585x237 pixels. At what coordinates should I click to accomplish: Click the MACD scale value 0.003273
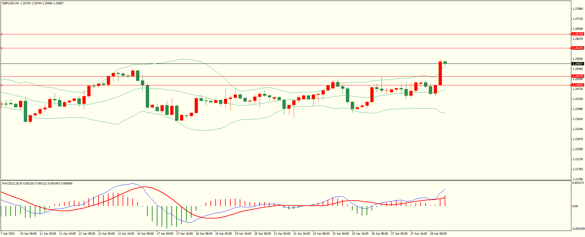pos(578,183)
